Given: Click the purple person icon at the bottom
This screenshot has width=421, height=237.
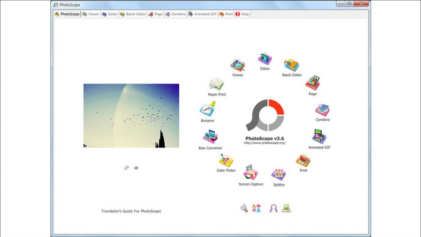Looking at the screenshot, I should pyautogui.click(x=274, y=208).
